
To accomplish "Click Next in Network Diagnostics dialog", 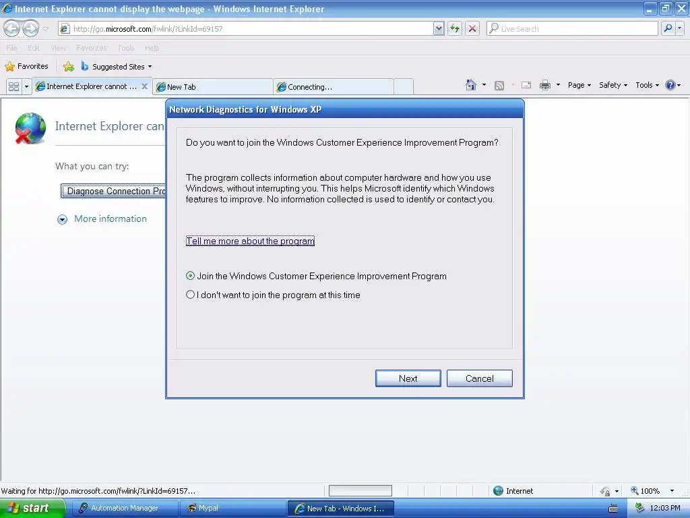I will (408, 378).
